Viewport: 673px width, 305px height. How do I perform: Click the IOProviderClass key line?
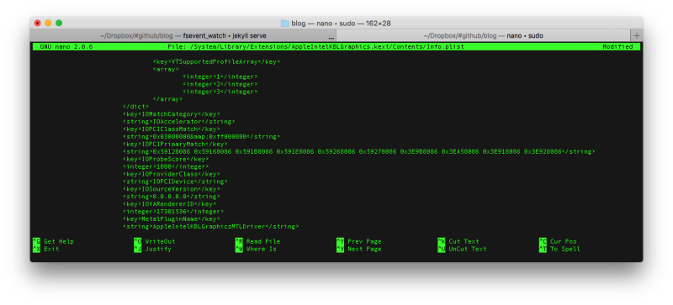tap(172, 174)
